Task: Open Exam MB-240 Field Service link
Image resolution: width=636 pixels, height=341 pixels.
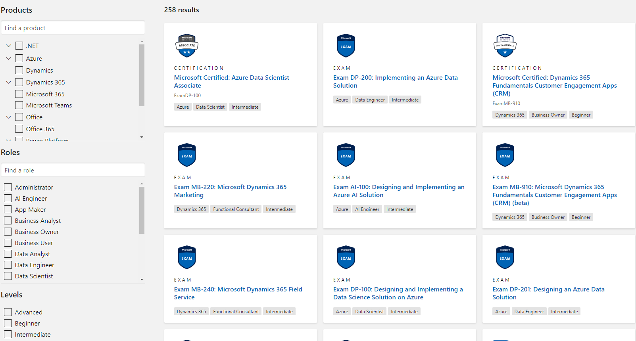Action: point(238,293)
